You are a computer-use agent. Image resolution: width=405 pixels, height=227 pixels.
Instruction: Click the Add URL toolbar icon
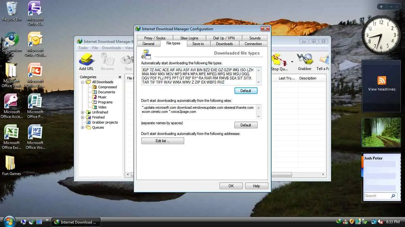click(86, 62)
